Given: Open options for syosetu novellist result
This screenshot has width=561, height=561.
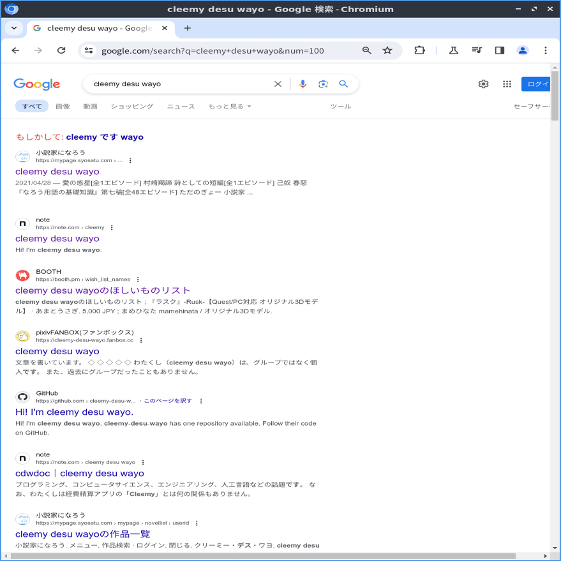Looking at the screenshot, I should [197, 523].
